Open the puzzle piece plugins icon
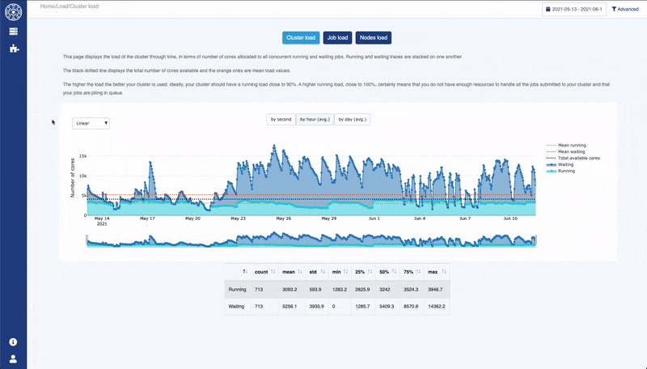The height and width of the screenshot is (369, 647). [x=13, y=49]
